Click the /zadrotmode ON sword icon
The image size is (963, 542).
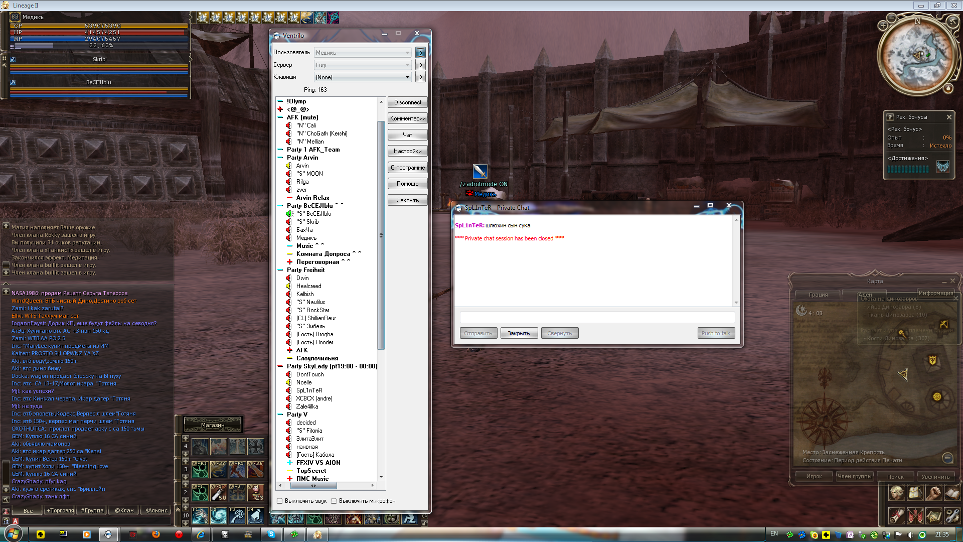(480, 172)
